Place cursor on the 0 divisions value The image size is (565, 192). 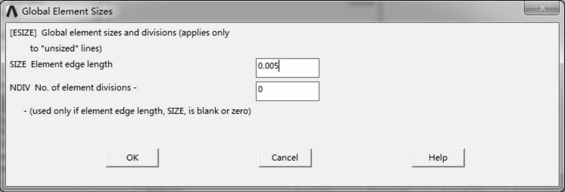[x=260, y=90]
